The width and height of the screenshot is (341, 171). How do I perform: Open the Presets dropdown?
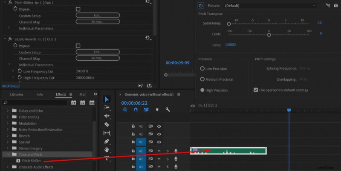(270, 6)
